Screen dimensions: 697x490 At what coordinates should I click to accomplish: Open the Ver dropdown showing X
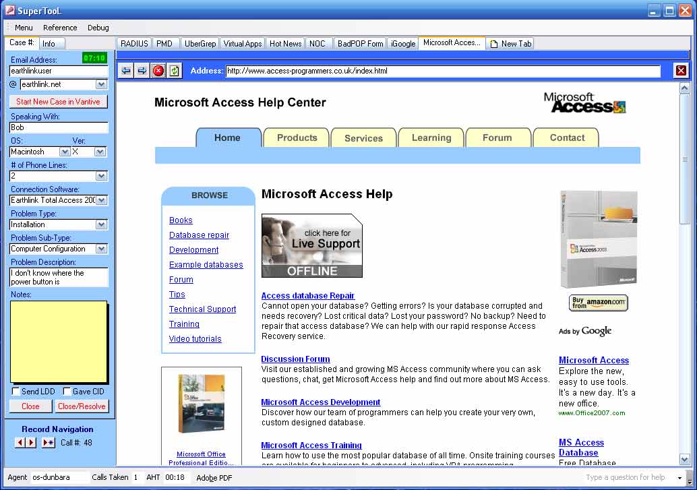click(x=100, y=152)
